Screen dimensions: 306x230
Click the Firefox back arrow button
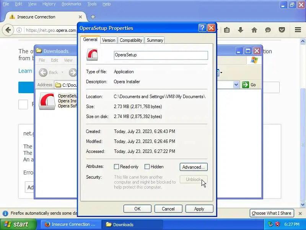tap(8, 30)
